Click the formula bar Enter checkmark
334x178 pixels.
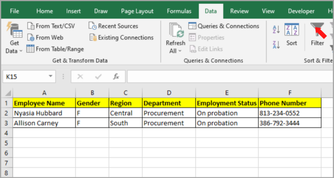click(98, 76)
